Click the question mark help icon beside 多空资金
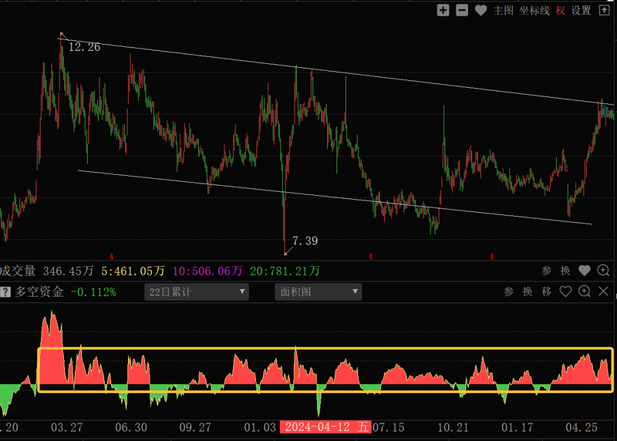Screen dimensions: 617x441 [x=7, y=292]
